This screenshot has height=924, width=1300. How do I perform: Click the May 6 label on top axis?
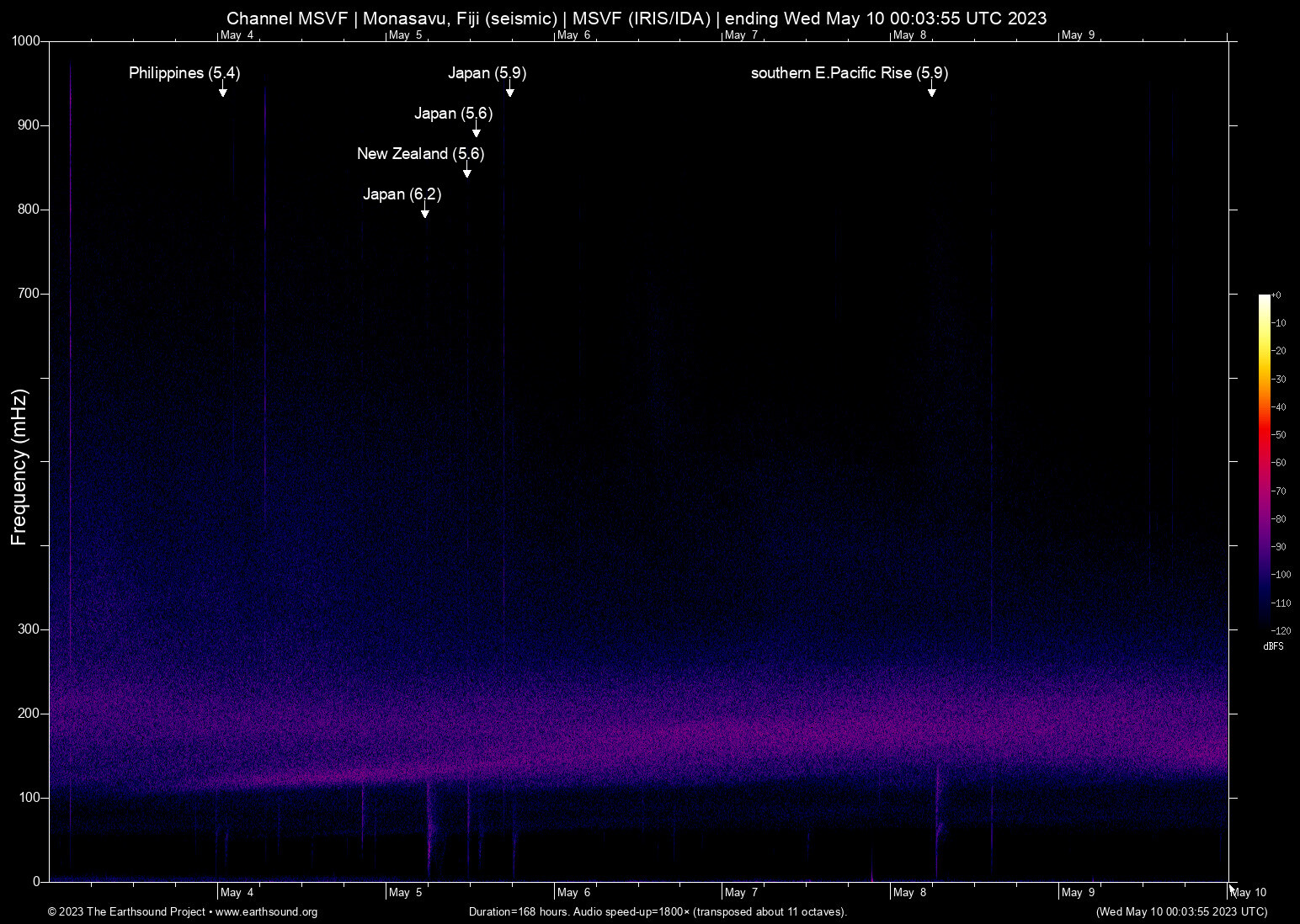pos(574,35)
